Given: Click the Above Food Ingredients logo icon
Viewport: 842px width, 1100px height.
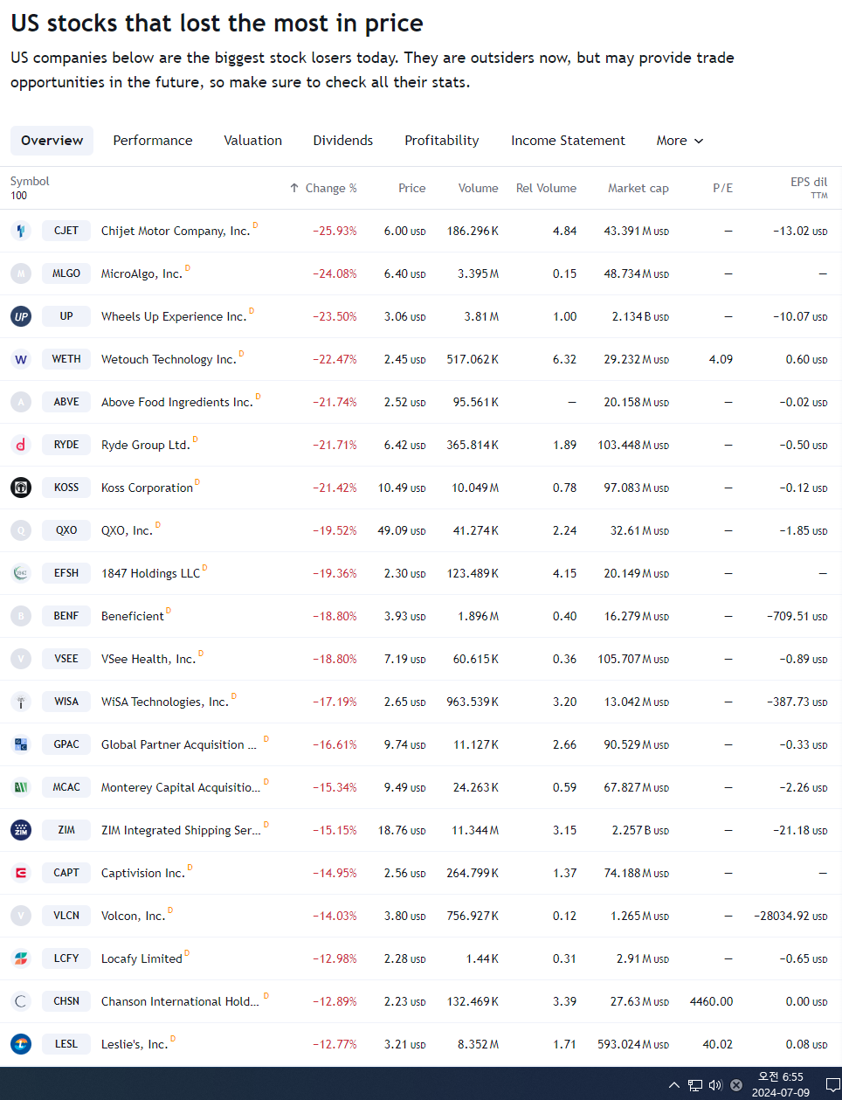Looking at the screenshot, I should pos(21,402).
